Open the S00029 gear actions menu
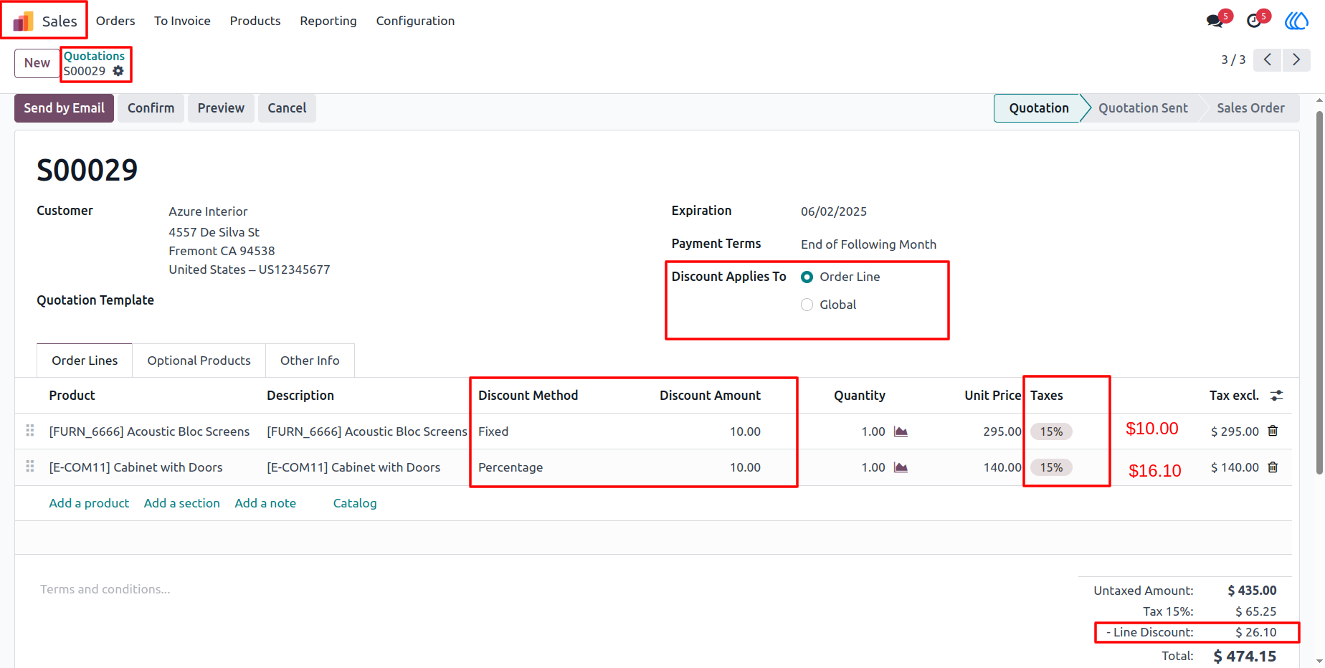The width and height of the screenshot is (1325, 668). (x=118, y=71)
